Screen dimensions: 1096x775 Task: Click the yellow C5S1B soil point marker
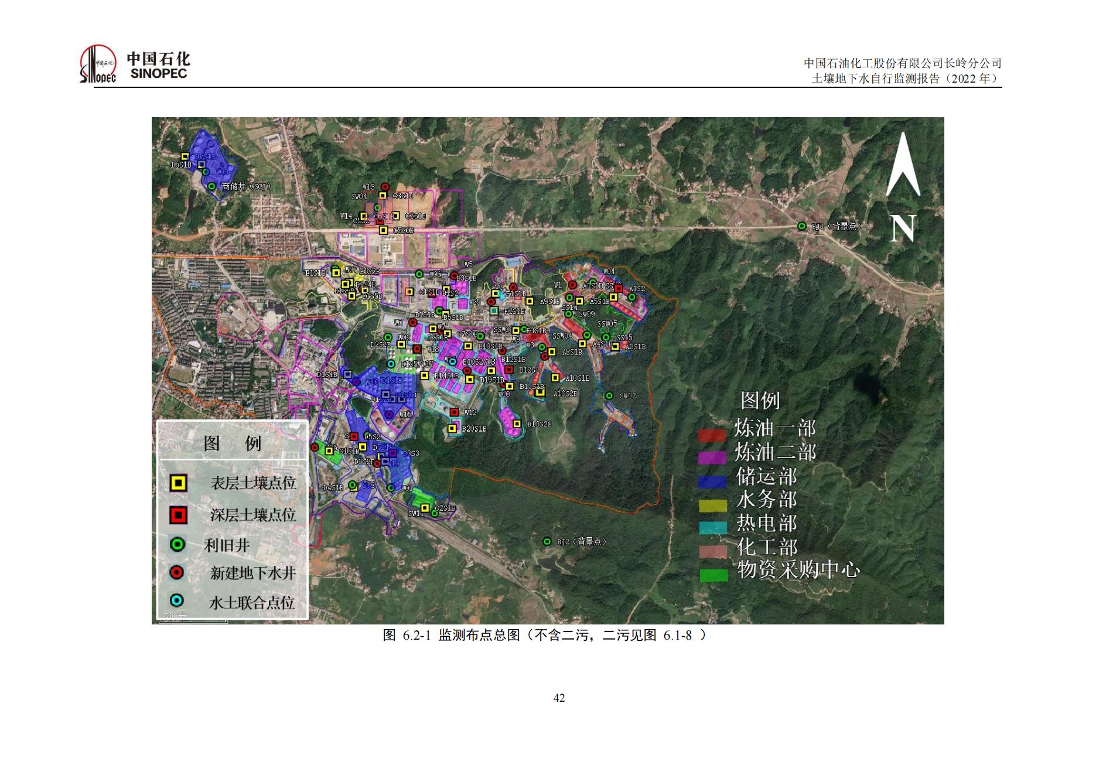point(384,230)
